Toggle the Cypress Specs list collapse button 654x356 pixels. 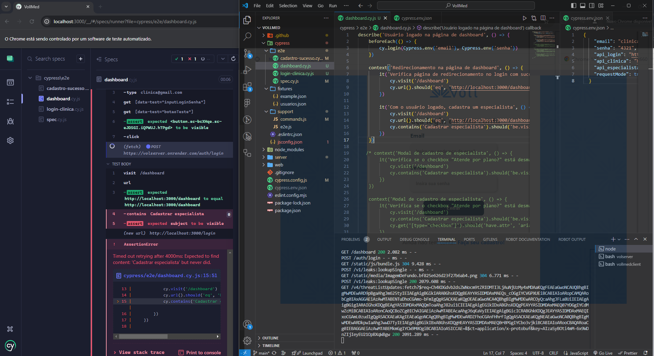click(x=99, y=59)
